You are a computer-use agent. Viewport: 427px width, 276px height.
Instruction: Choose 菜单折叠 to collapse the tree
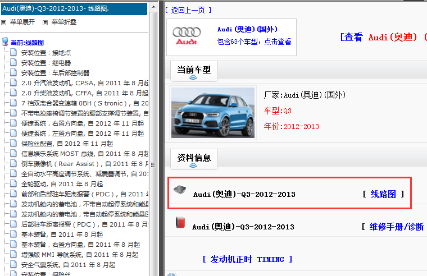coord(64,22)
